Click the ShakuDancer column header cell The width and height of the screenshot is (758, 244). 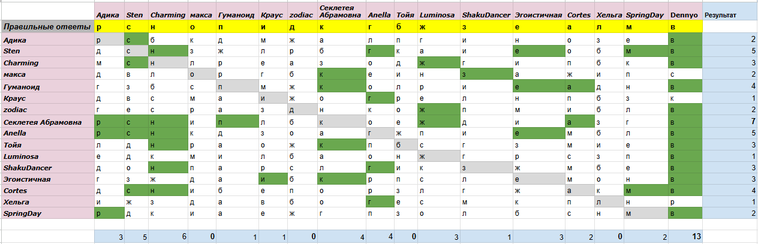pyautogui.click(x=485, y=13)
